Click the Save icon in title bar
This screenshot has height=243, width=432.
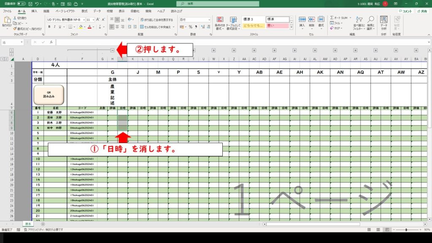[30, 3]
